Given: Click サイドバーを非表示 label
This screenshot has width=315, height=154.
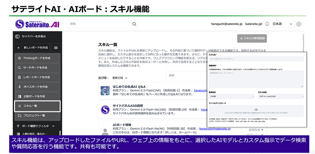Looking at the screenshot, I should (34, 36).
